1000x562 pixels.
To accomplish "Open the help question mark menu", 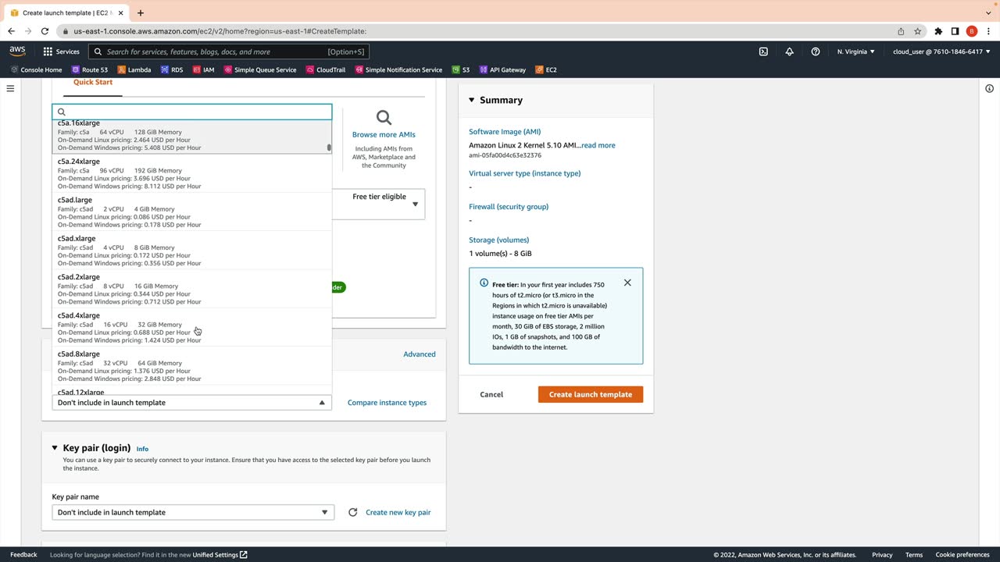I will pyautogui.click(x=816, y=52).
